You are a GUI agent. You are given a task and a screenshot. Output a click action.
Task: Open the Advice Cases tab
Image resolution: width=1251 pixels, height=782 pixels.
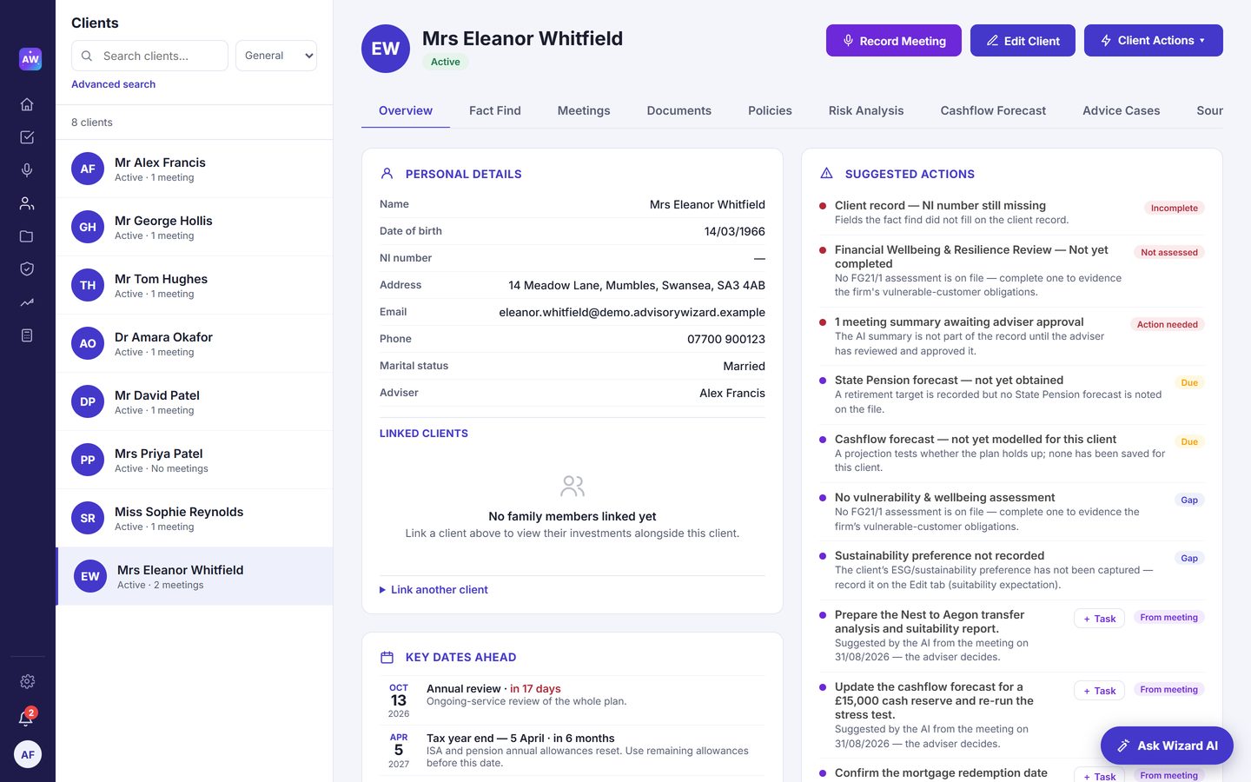pos(1121,110)
